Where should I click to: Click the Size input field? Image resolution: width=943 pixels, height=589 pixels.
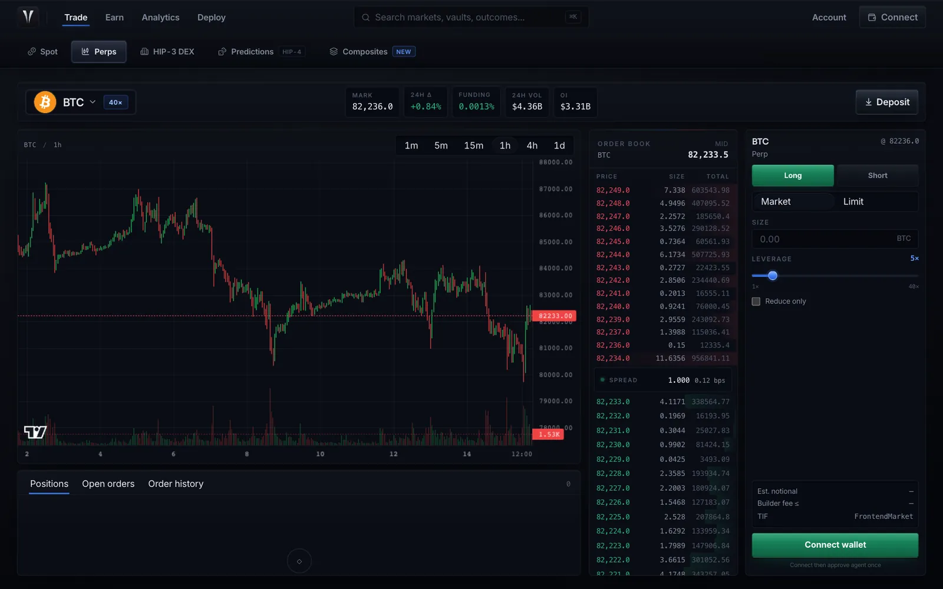835,239
